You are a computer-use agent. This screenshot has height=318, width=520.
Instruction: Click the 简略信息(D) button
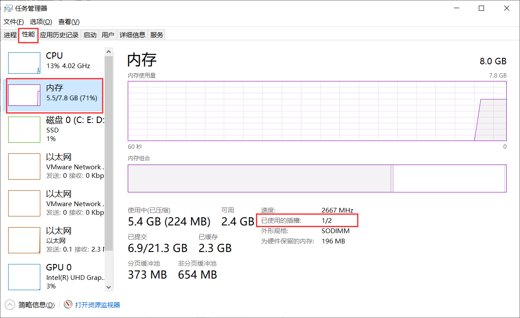pyautogui.click(x=36, y=305)
